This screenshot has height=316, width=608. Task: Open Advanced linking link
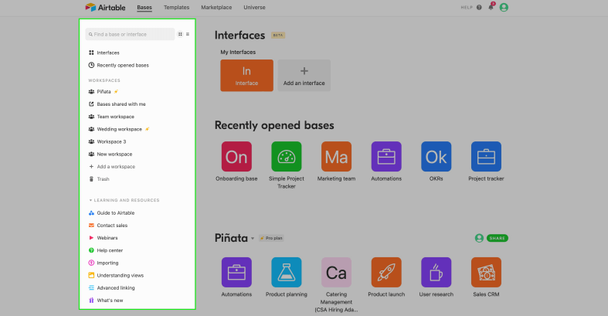pyautogui.click(x=112, y=287)
